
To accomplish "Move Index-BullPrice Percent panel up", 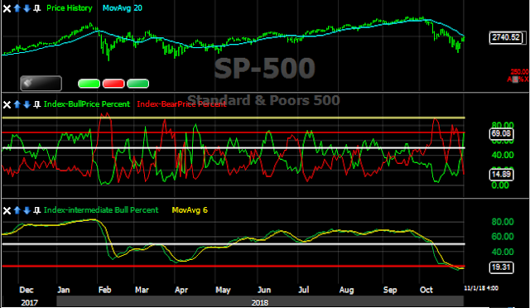I will [x=17, y=104].
